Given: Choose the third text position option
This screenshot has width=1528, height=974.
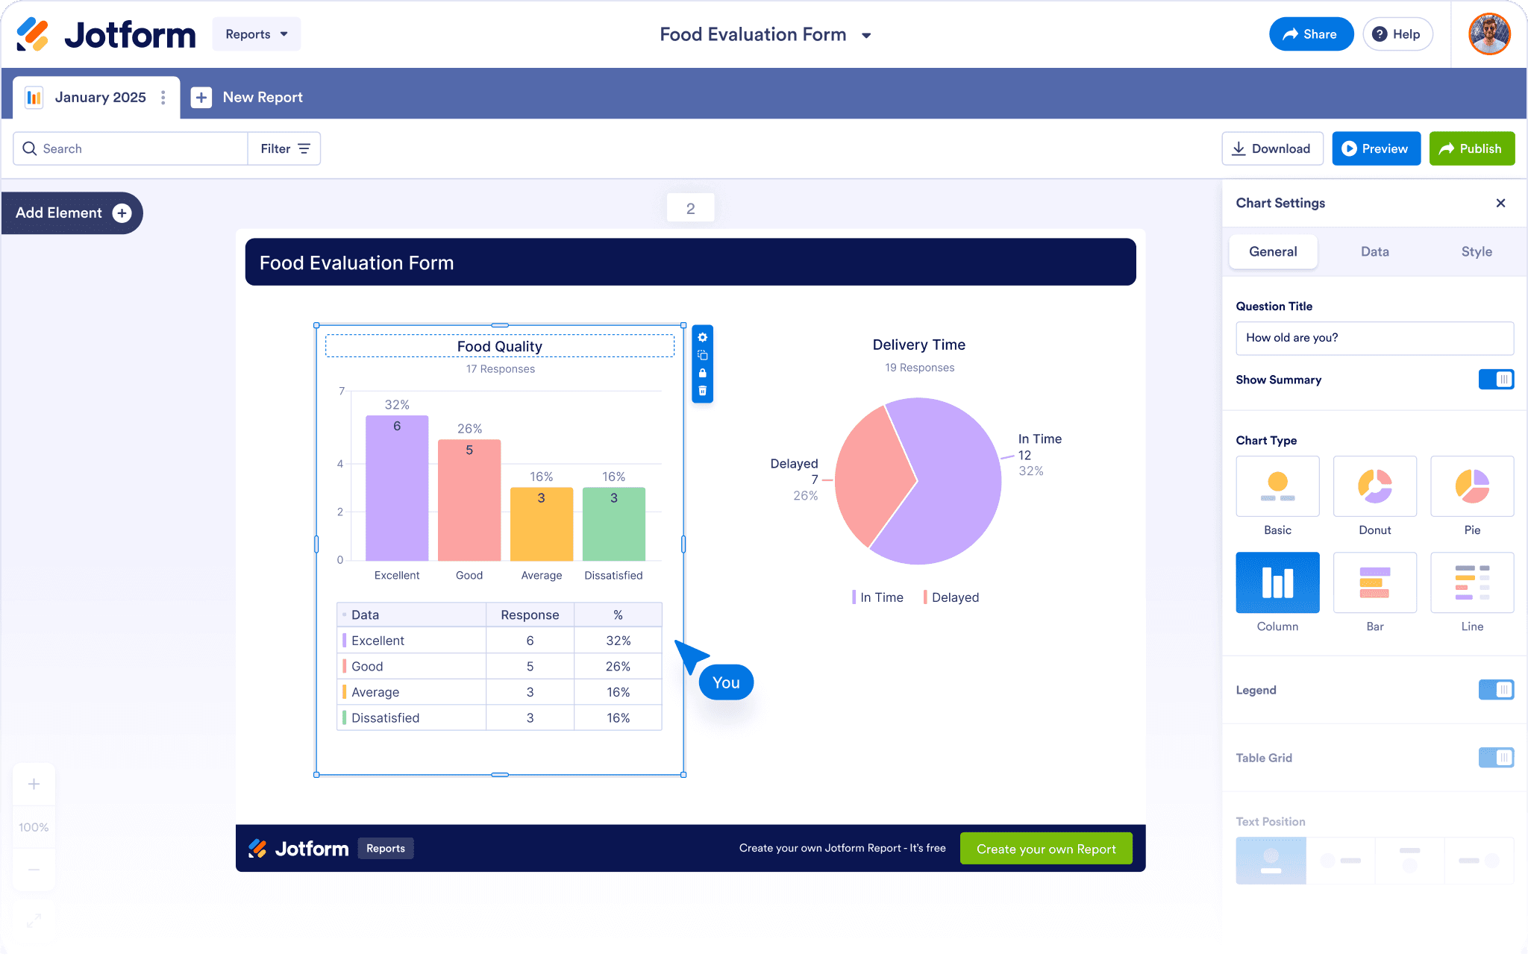Looking at the screenshot, I should (x=1410, y=861).
